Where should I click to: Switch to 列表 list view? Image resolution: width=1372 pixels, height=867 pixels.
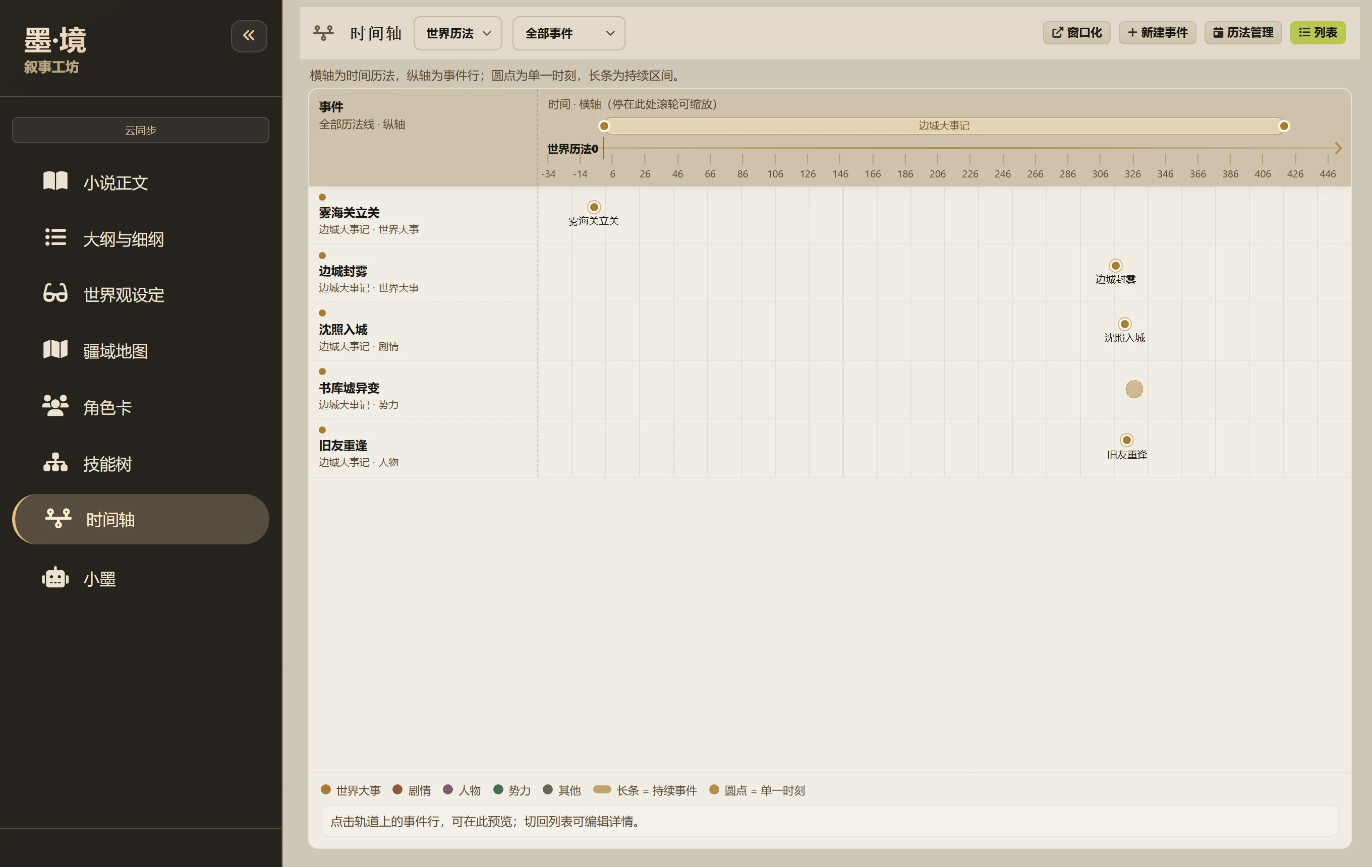point(1318,32)
